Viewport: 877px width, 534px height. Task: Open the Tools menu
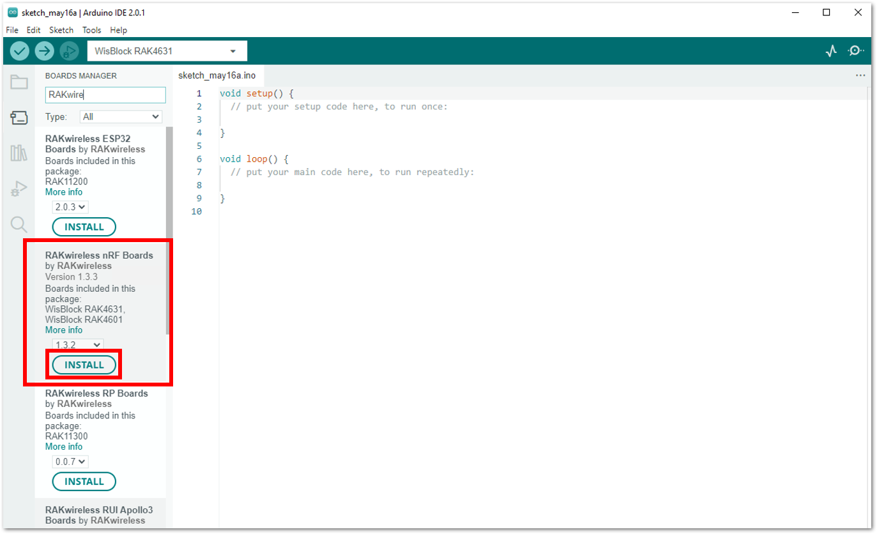pyautogui.click(x=92, y=30)
